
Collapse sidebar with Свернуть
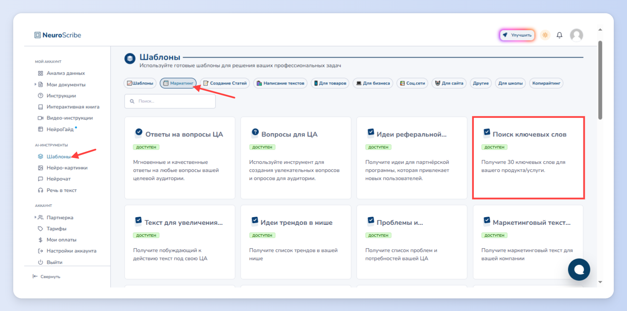(46, 276)
